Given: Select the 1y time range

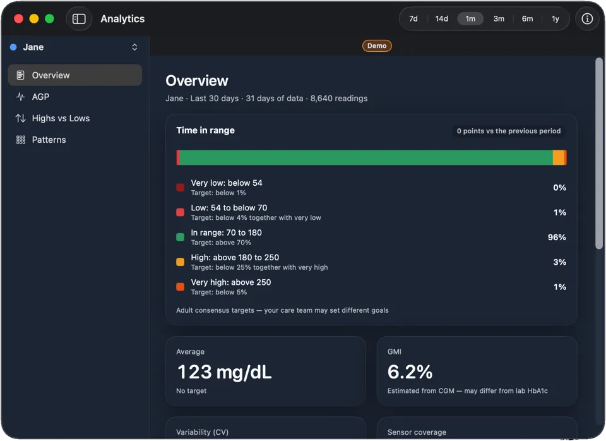Looking at the screenshot, I should (555, 18).
